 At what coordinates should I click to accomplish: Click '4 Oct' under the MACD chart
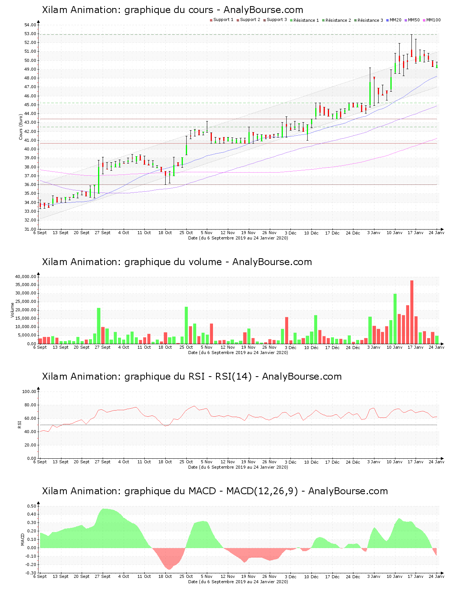(x=124, y=576)
